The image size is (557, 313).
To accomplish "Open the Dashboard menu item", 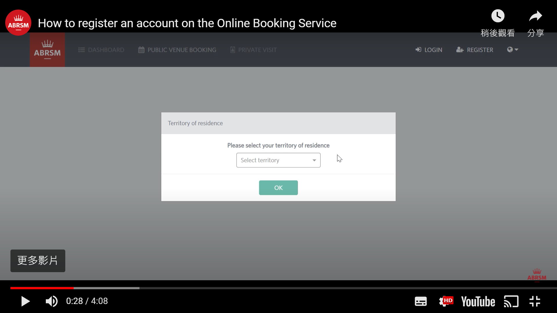I will (x=101, y=50).
